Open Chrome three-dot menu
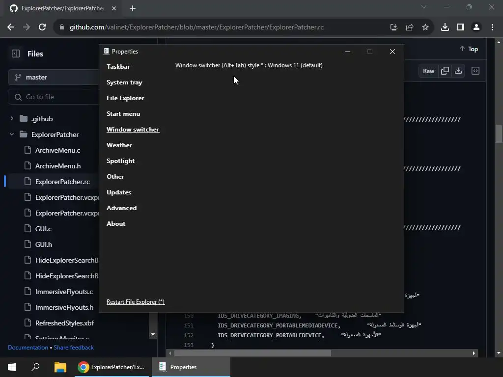The width and height of the screenshot is (503, 377). pyautogui.click(x=492, y=27)
